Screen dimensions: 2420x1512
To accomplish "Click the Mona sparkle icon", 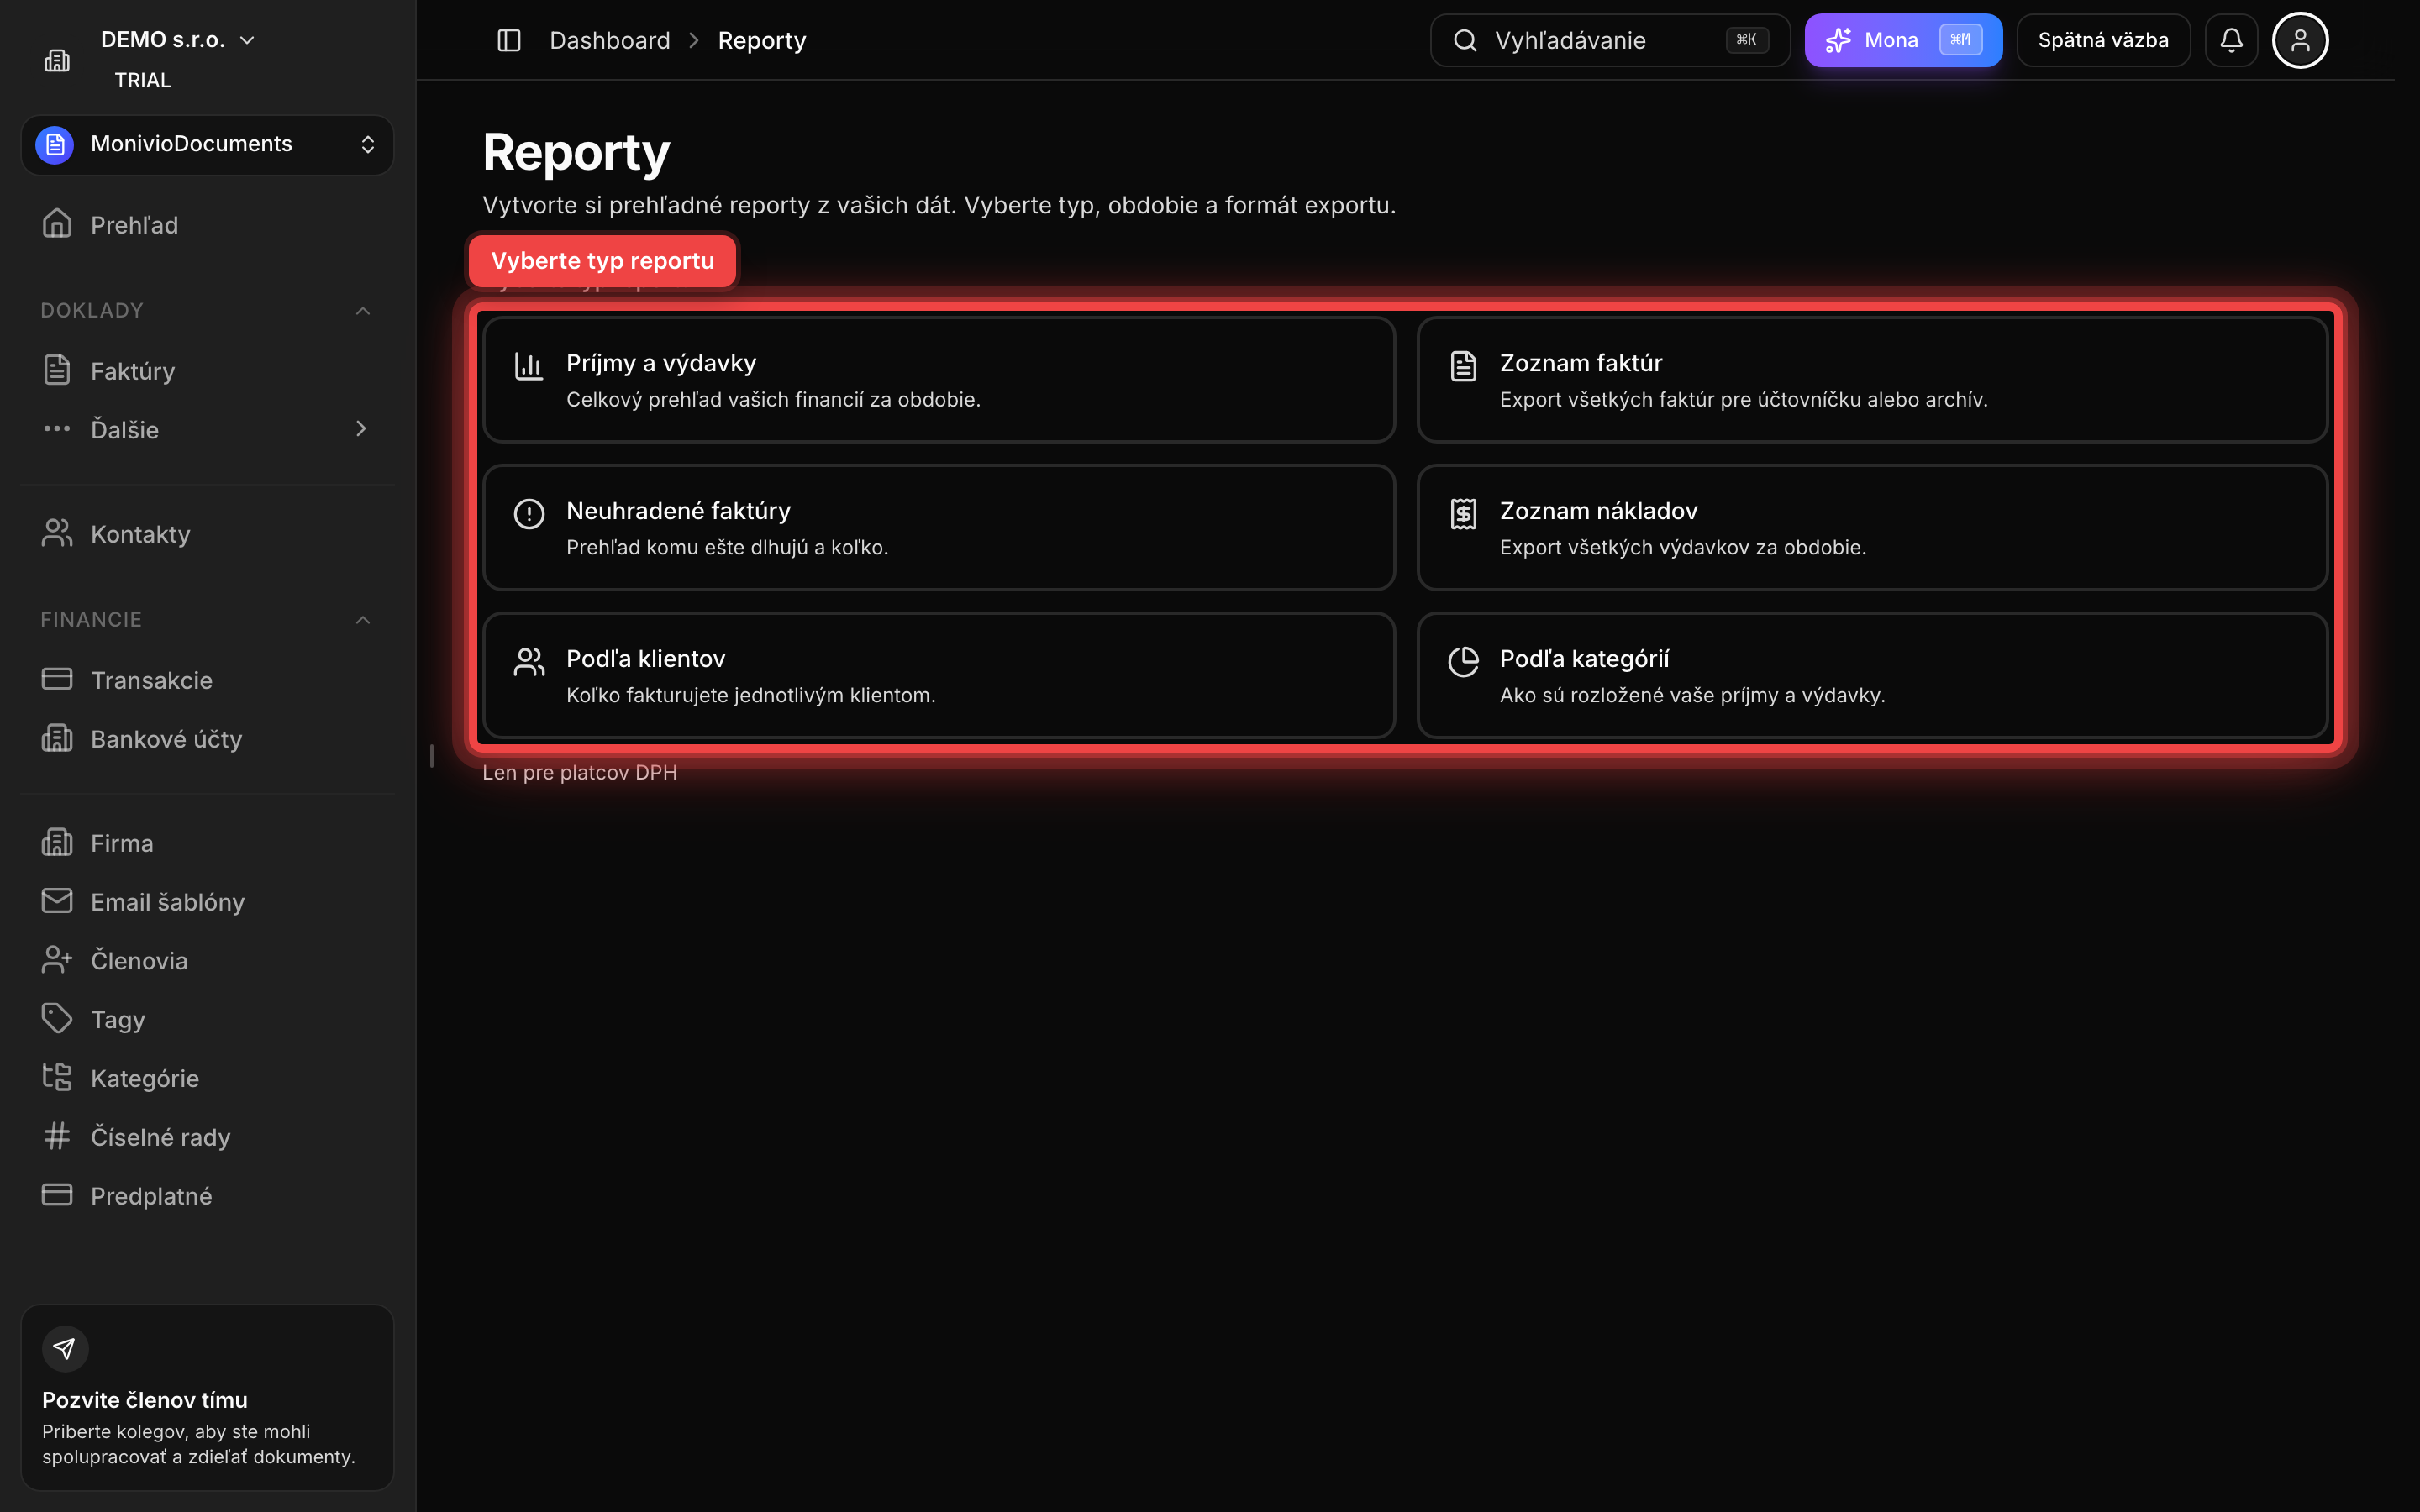I will 1838,40.
